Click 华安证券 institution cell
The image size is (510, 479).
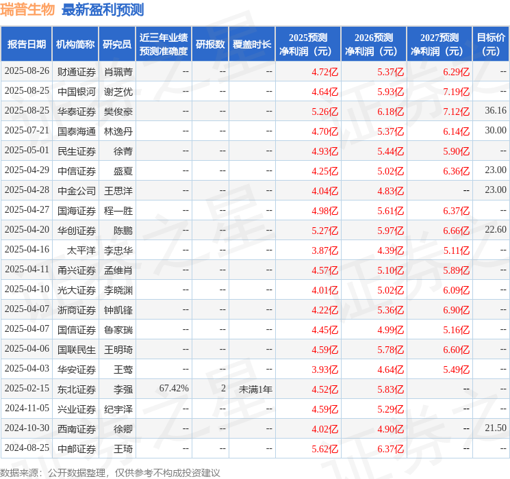(77, 370)
